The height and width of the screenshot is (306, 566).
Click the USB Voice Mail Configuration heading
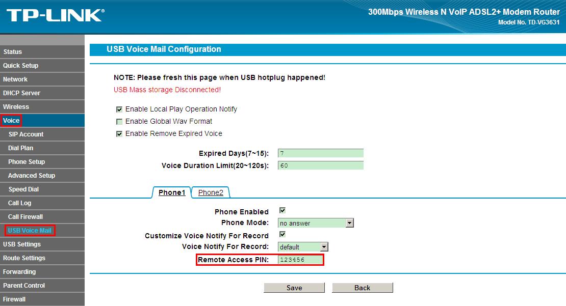[164, 49]
